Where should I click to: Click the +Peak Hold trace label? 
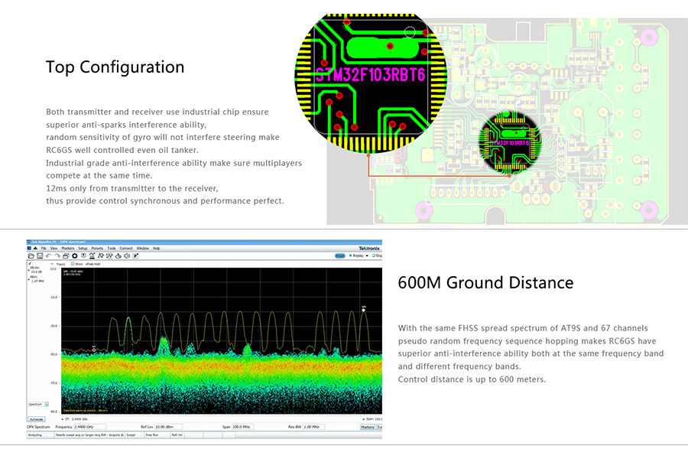point(92,264)
